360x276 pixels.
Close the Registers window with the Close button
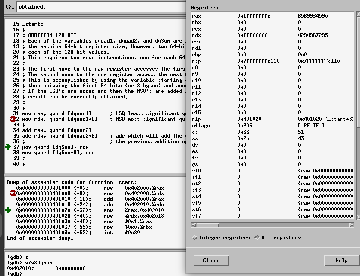(211, 261)
